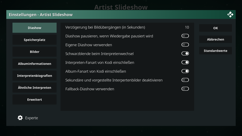
Task: Open the Speicherplatz category
Action: click(x=35, y=40)
